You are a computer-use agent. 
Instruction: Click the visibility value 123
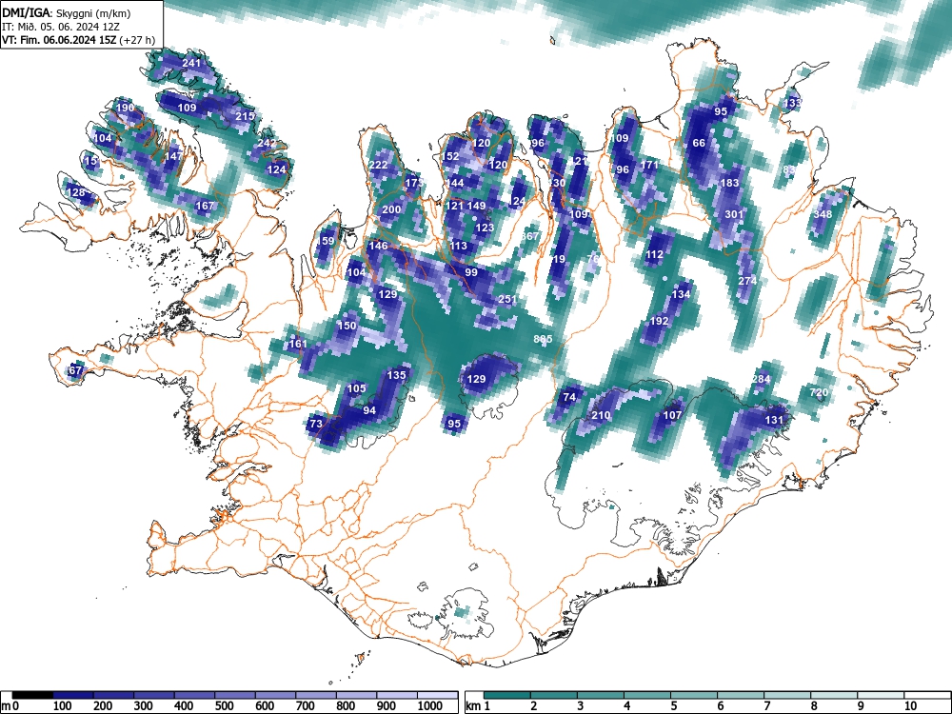point(485,228)
